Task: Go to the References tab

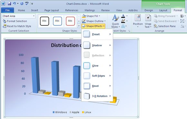Action: coord(72,10)
